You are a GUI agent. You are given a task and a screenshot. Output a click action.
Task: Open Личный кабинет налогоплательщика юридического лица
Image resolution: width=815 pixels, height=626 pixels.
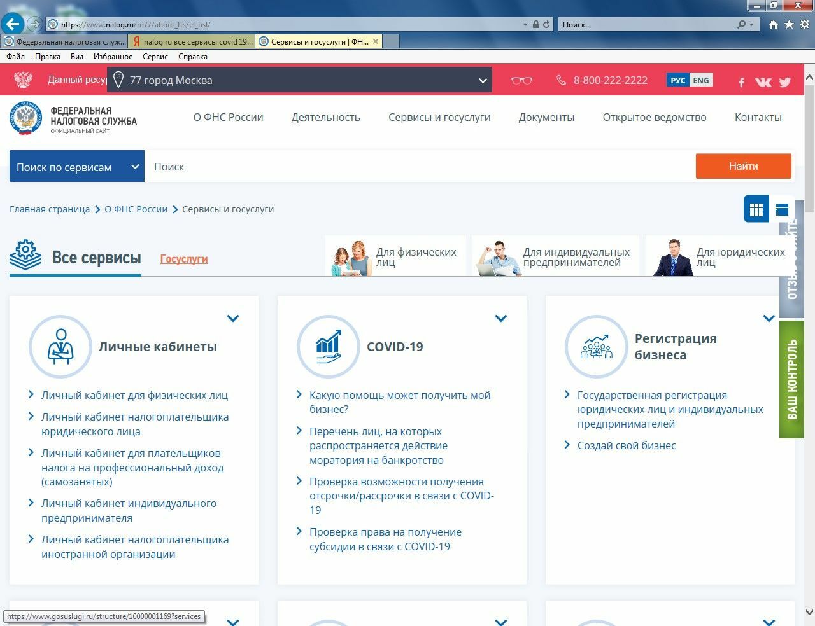point(135,424)
